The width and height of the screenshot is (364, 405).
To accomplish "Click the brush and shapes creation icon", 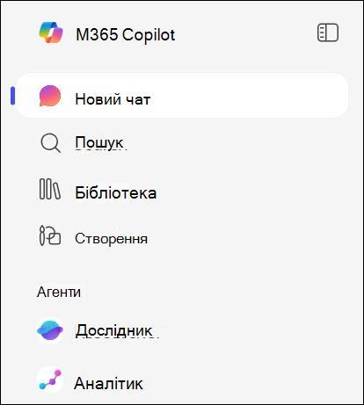I will 50,235.
